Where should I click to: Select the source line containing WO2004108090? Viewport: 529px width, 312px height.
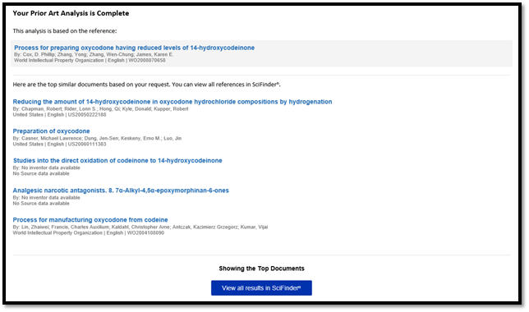89,232
